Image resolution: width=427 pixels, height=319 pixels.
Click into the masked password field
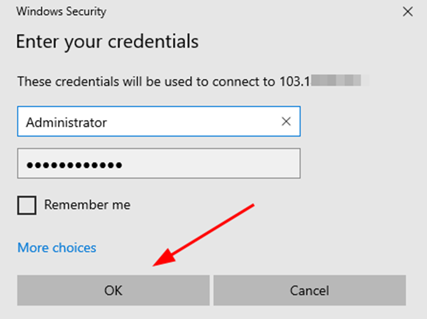tap(158, 165)
